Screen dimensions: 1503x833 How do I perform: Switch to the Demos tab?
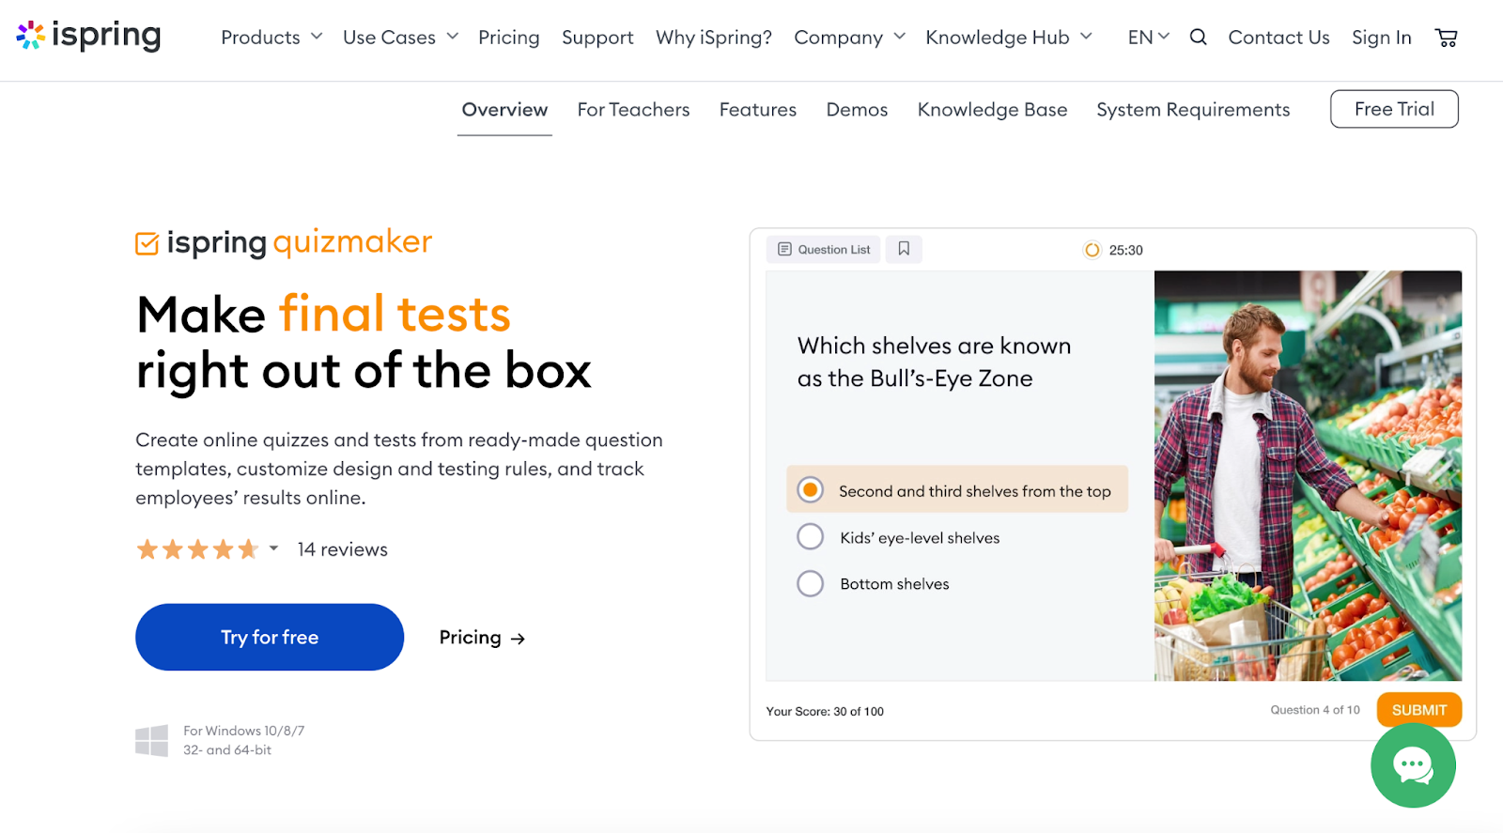pos(857,110)
